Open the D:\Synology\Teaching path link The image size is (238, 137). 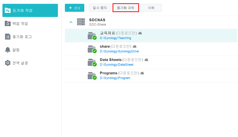click(x=115, y=38)
